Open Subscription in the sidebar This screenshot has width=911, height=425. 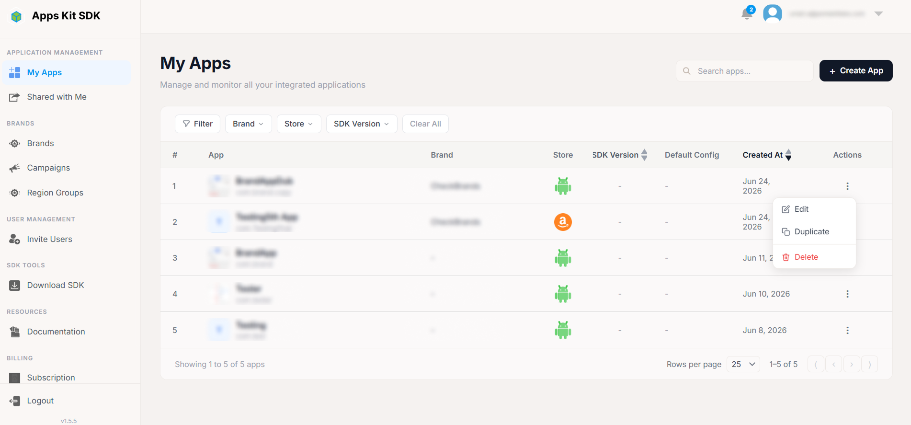point(67,378)
